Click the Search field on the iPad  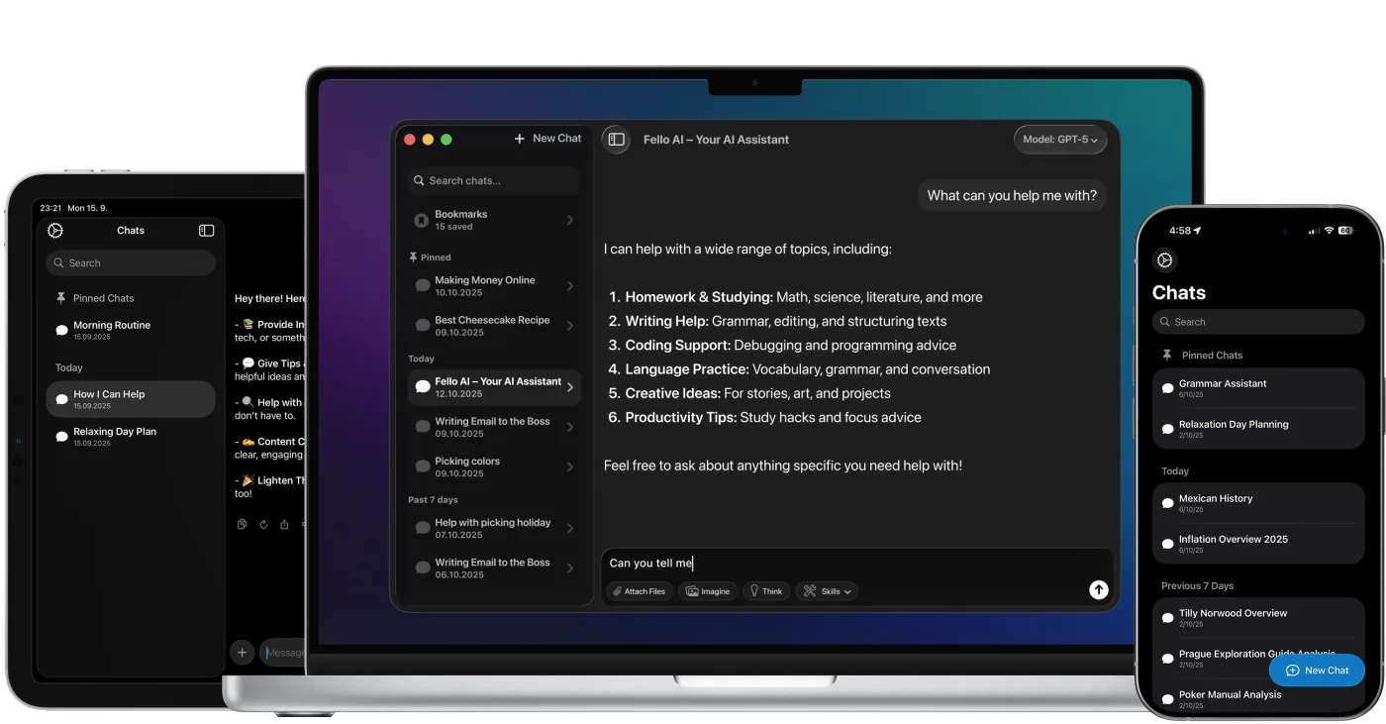(x=131, y=262)
